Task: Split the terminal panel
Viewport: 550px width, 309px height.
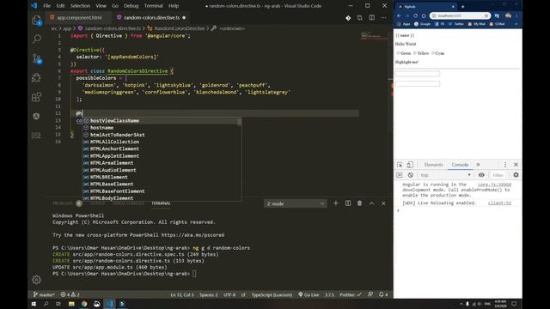Action: pos(347,203)
